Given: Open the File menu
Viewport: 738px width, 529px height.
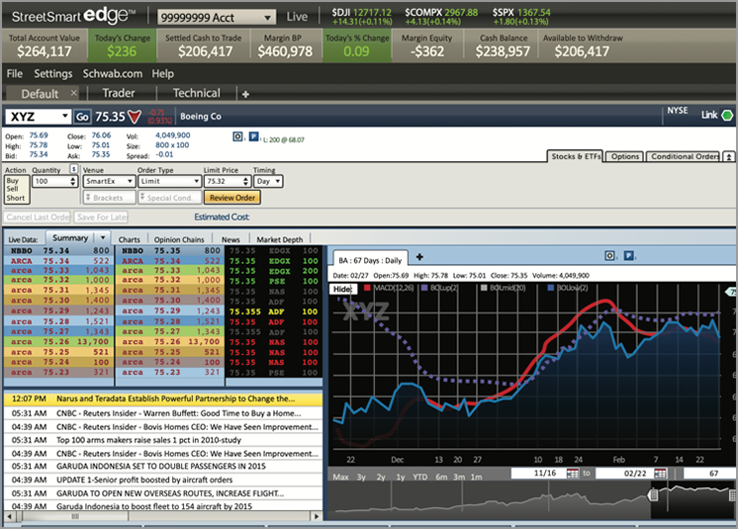Looking at the screenshot, I should tap(15, 74).
